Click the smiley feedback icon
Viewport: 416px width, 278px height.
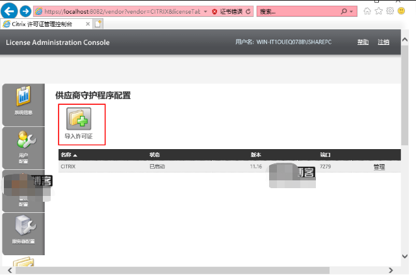click(x=402, y=11)
